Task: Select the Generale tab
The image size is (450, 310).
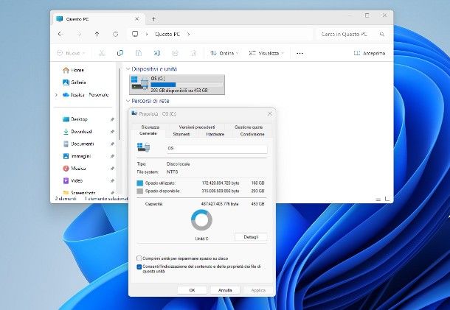Action: pos(148,133)
